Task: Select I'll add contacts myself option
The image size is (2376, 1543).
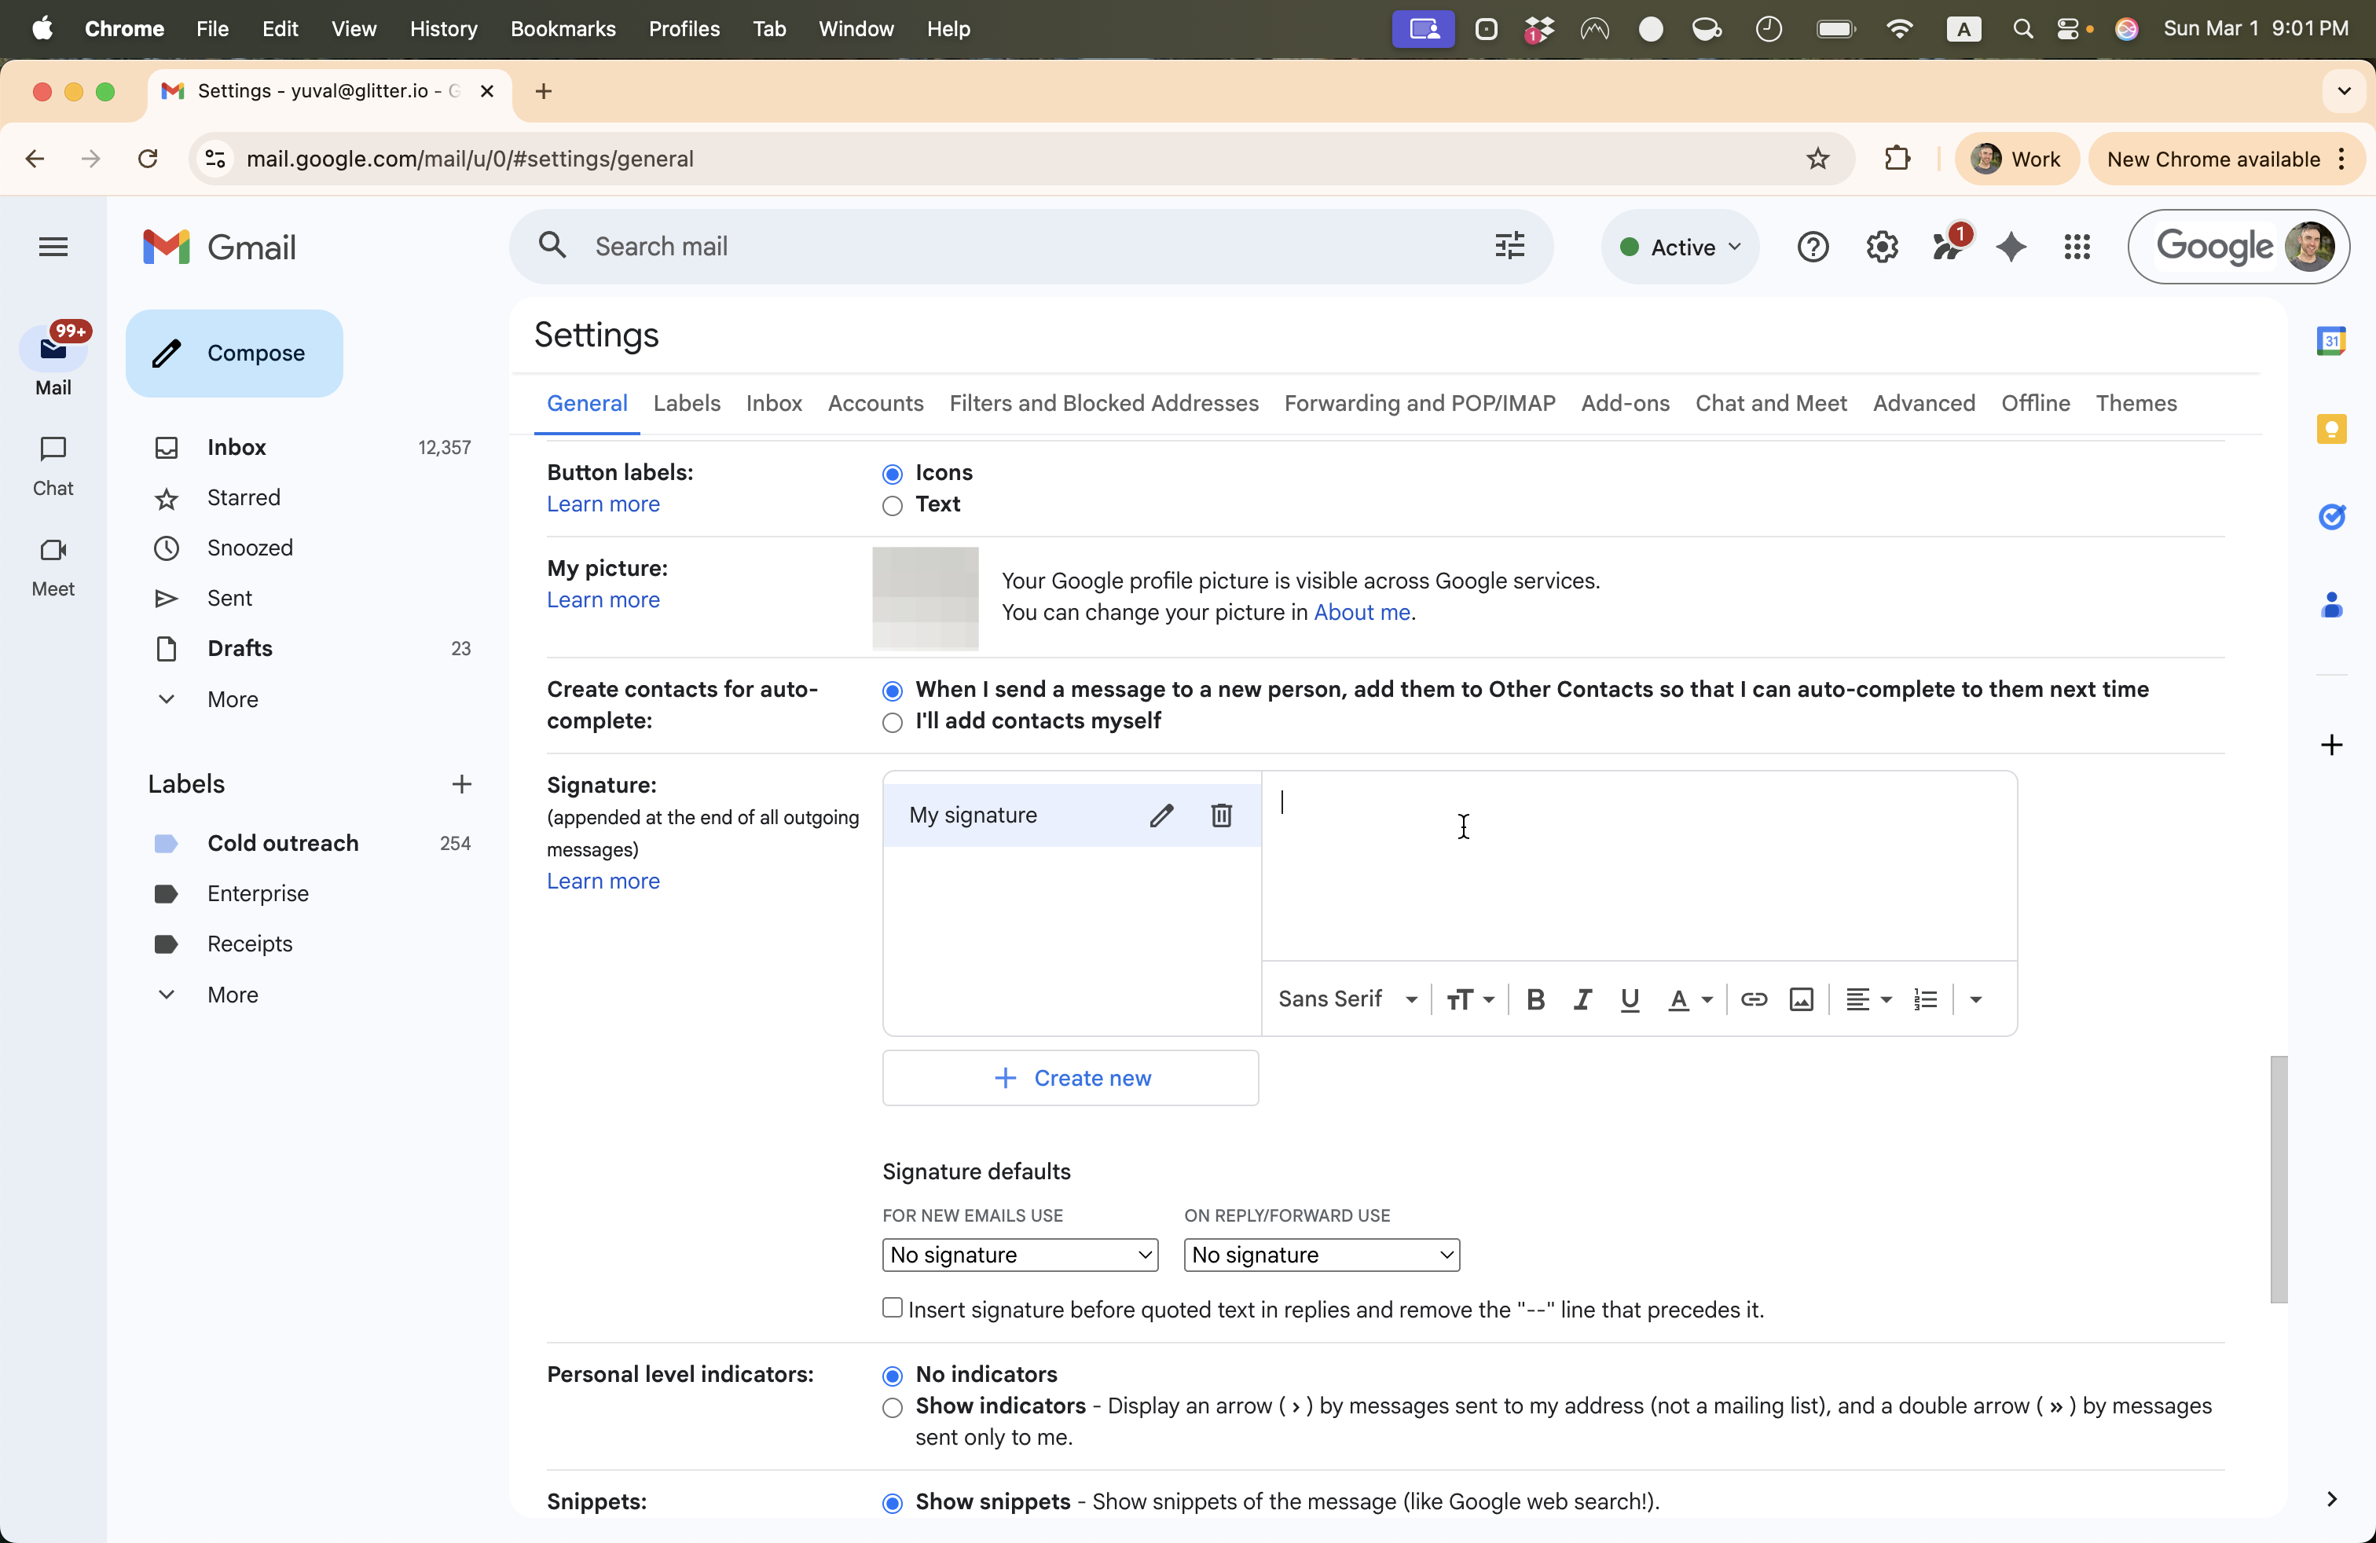Action: tap(893, 723)
